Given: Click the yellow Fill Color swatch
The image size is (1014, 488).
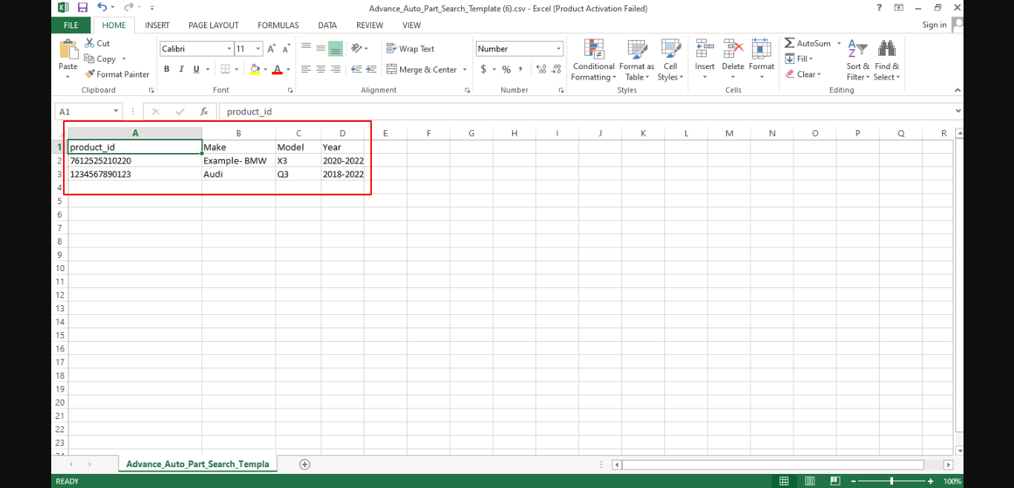Looking at the screenshot, I should coord(255,69).
